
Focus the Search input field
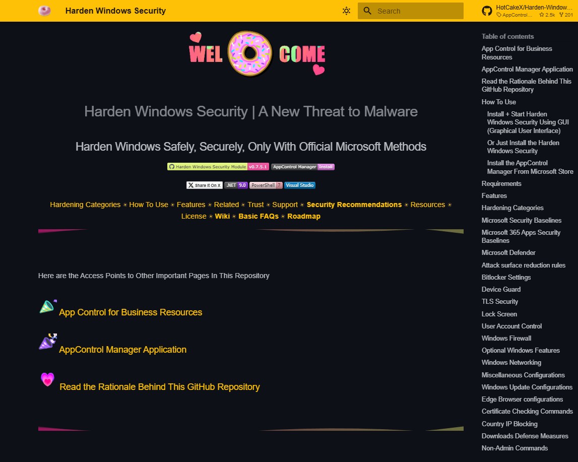pyautogui.click(x=410, y=11)
